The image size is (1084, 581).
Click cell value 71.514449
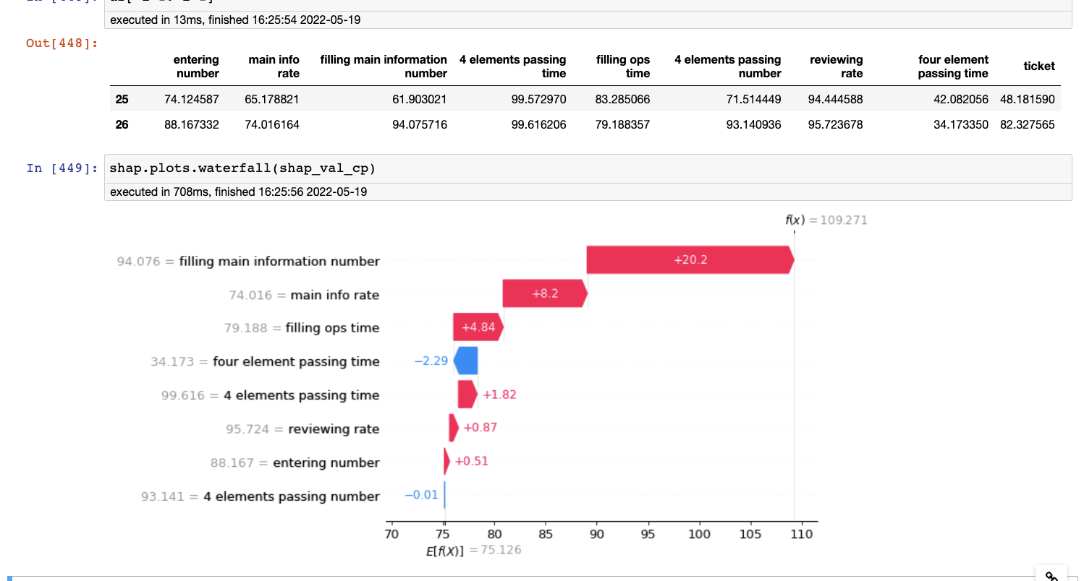[754, 99]
